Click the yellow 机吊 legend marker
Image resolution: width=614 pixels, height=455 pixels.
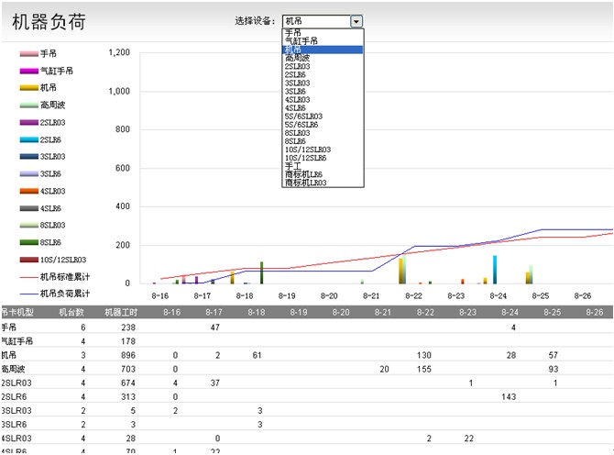[x=27, y=88]
